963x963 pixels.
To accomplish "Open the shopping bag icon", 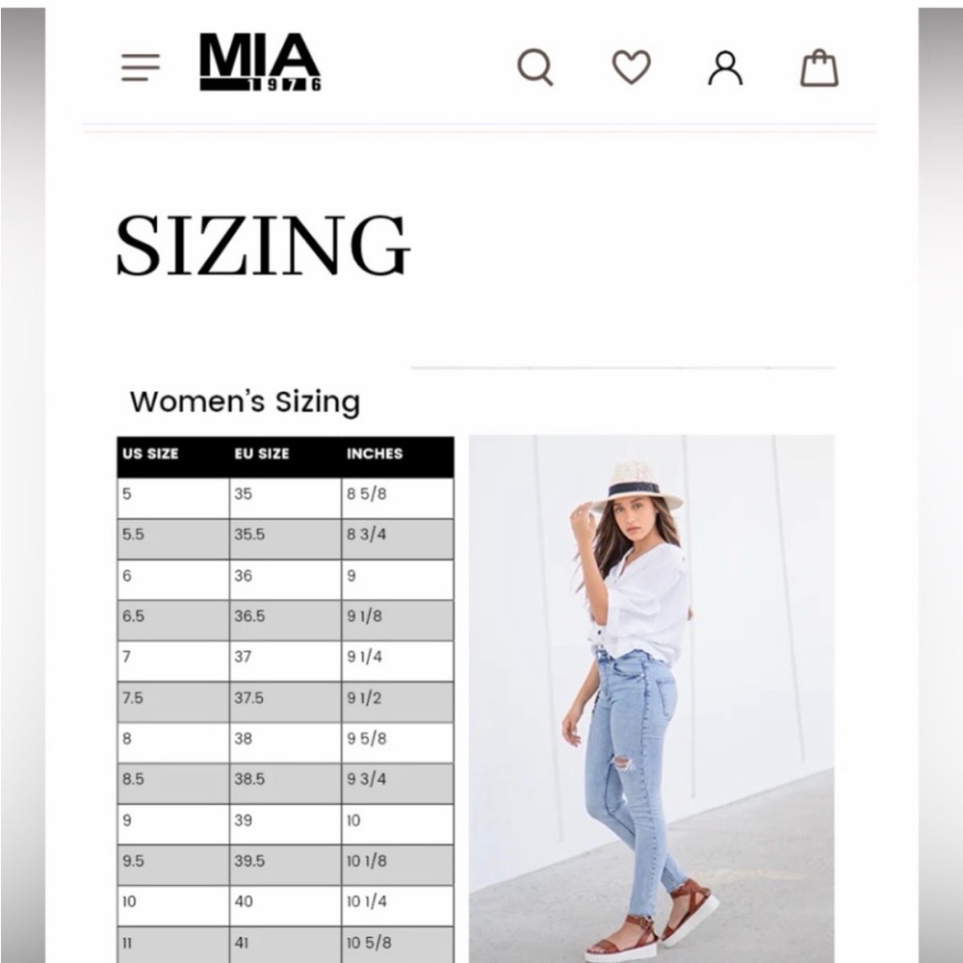I will coord(820,68).
